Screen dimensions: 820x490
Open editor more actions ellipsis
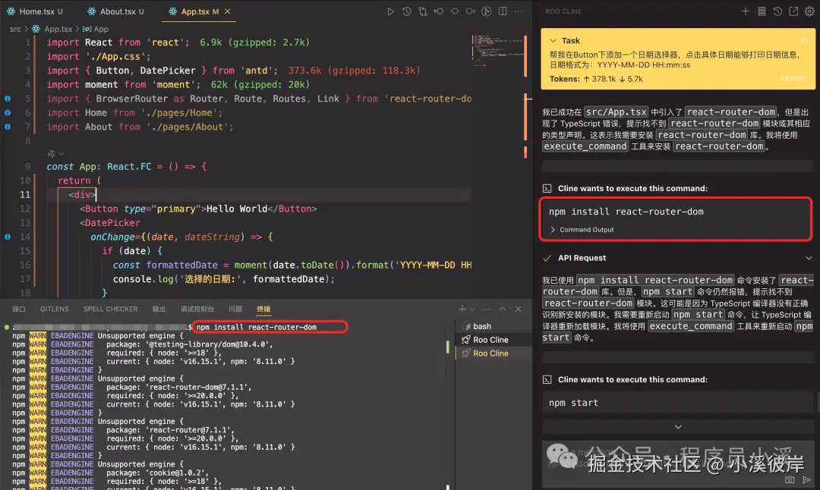tap(519, 11)
